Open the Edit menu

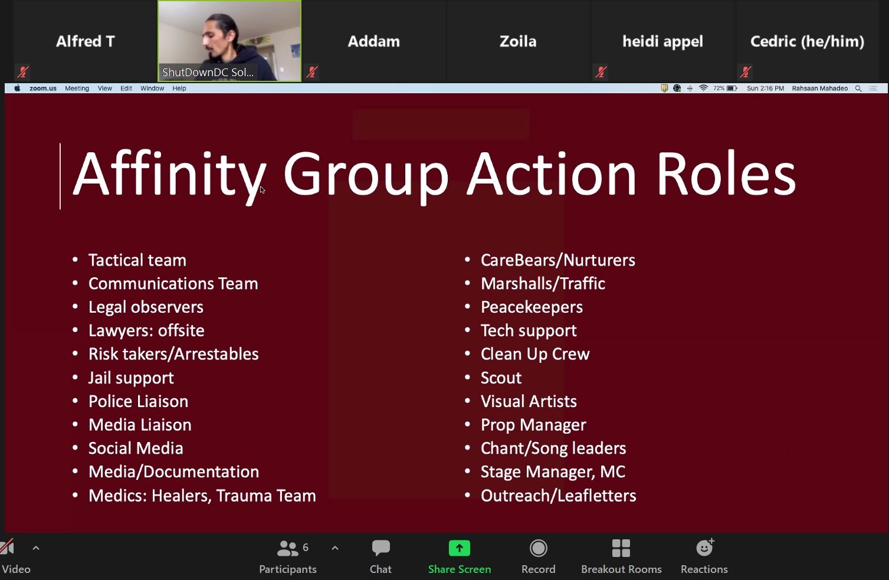click(126, 89)
